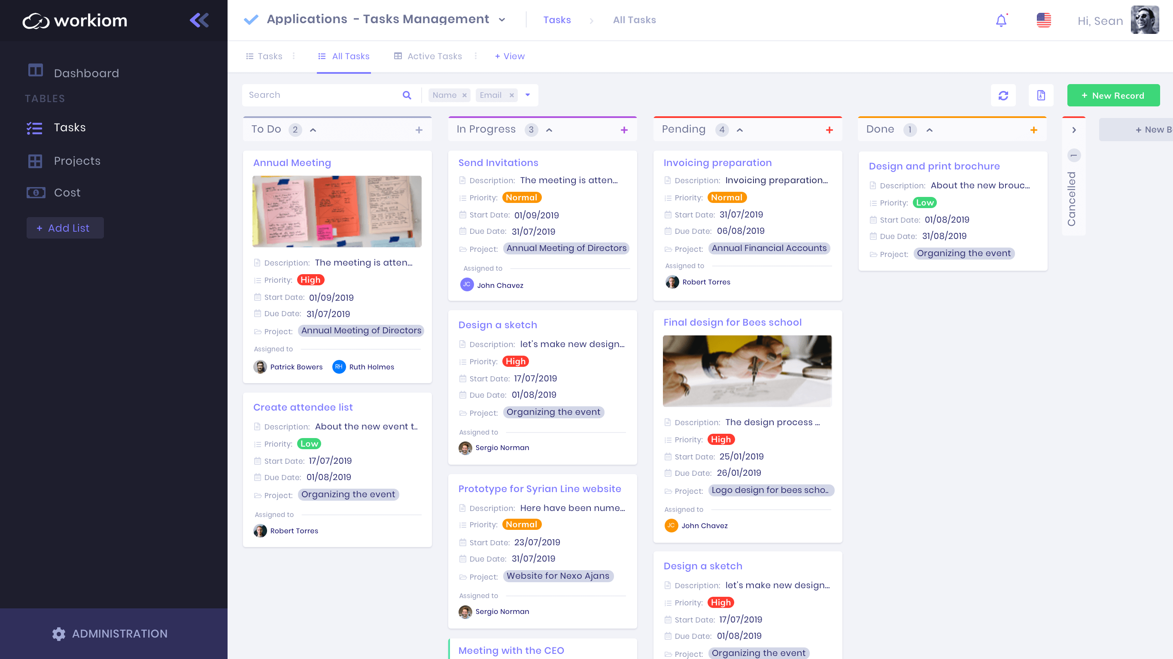Remove the Email filter tag

click(x=511, y=96)
